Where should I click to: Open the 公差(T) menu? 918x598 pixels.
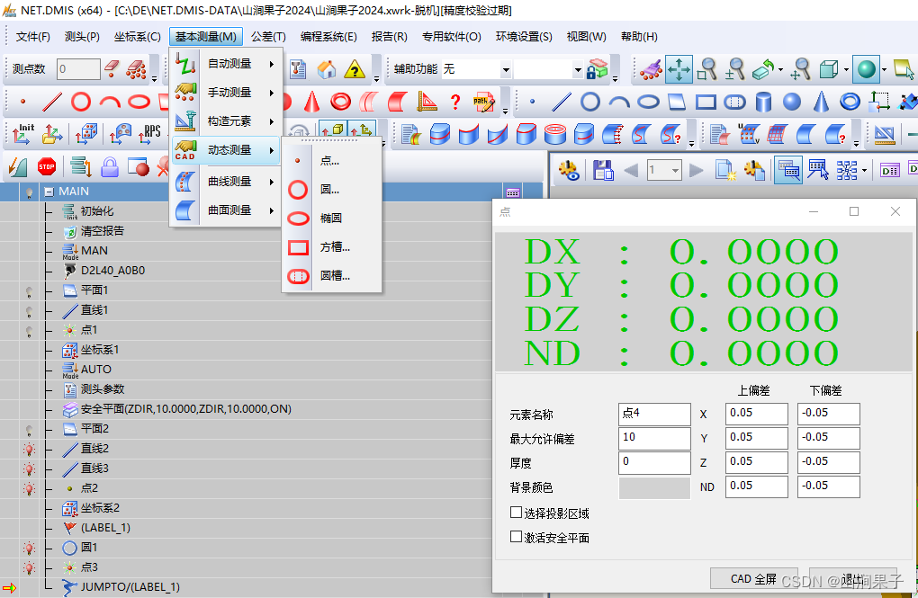click(268, 36)
